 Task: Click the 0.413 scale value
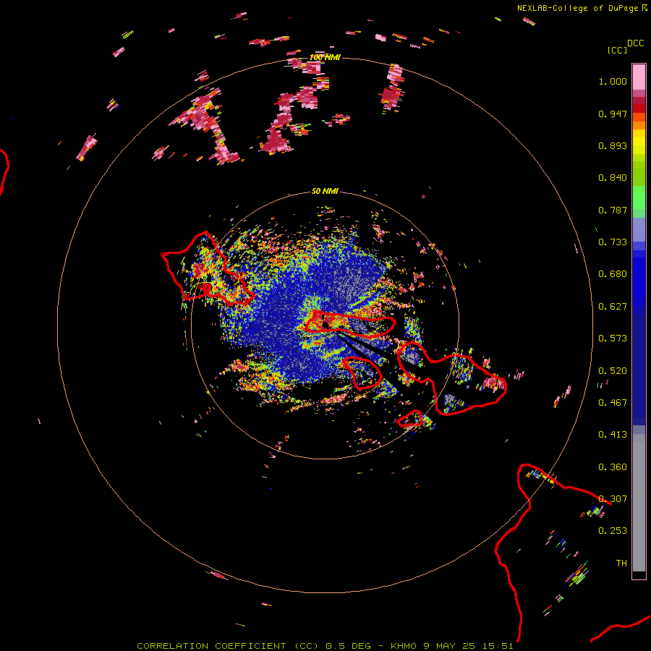[613, 435]
